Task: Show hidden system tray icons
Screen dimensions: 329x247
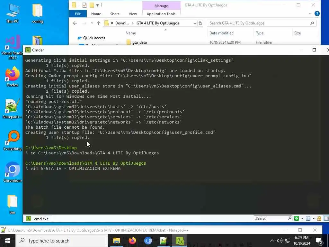Action: coord(272,241)
